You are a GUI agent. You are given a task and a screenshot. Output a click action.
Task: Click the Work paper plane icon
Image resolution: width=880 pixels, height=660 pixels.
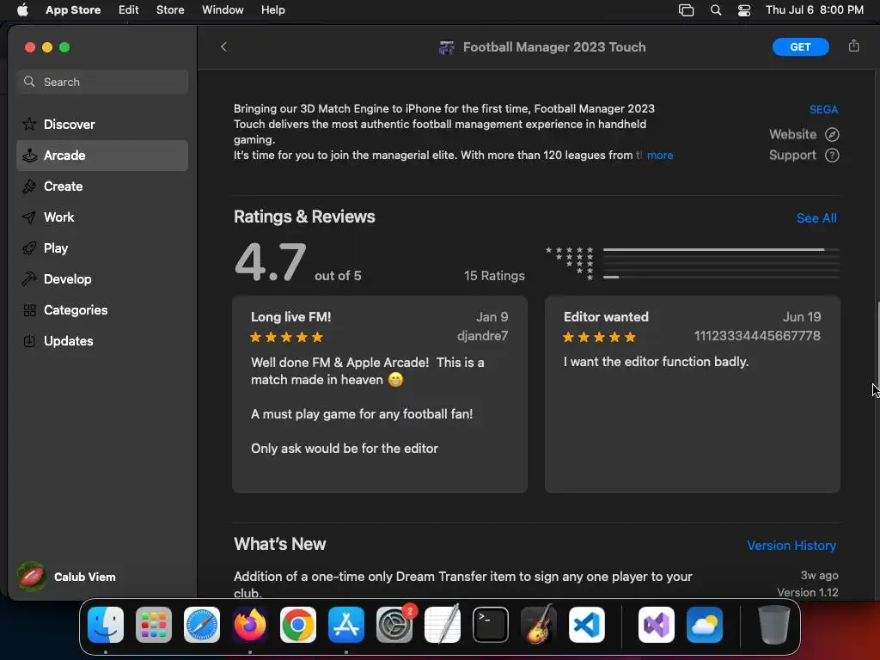click(29, 217)
